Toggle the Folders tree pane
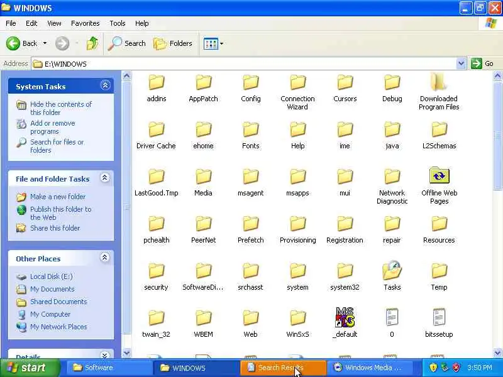The height and width of the screenshot is (377, 503). 173,43
